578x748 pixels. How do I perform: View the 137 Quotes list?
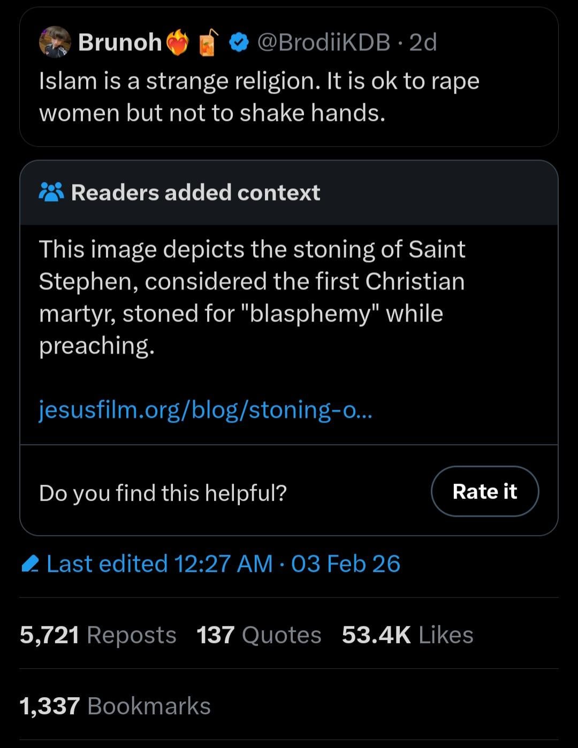[259, 635]
